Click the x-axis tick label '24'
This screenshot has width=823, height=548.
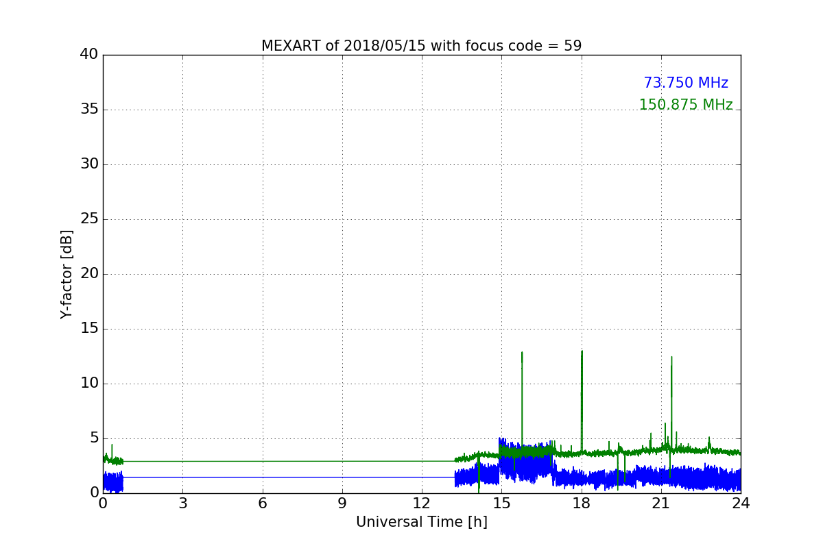click(x=741, y=503)
